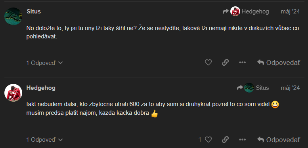Copy link to Situs's post
Screen dimensions: 308x148
(225, 63)
